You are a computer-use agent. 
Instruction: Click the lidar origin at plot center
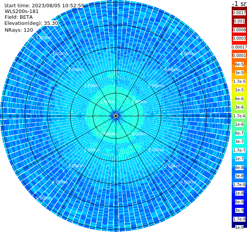[116, 116]
